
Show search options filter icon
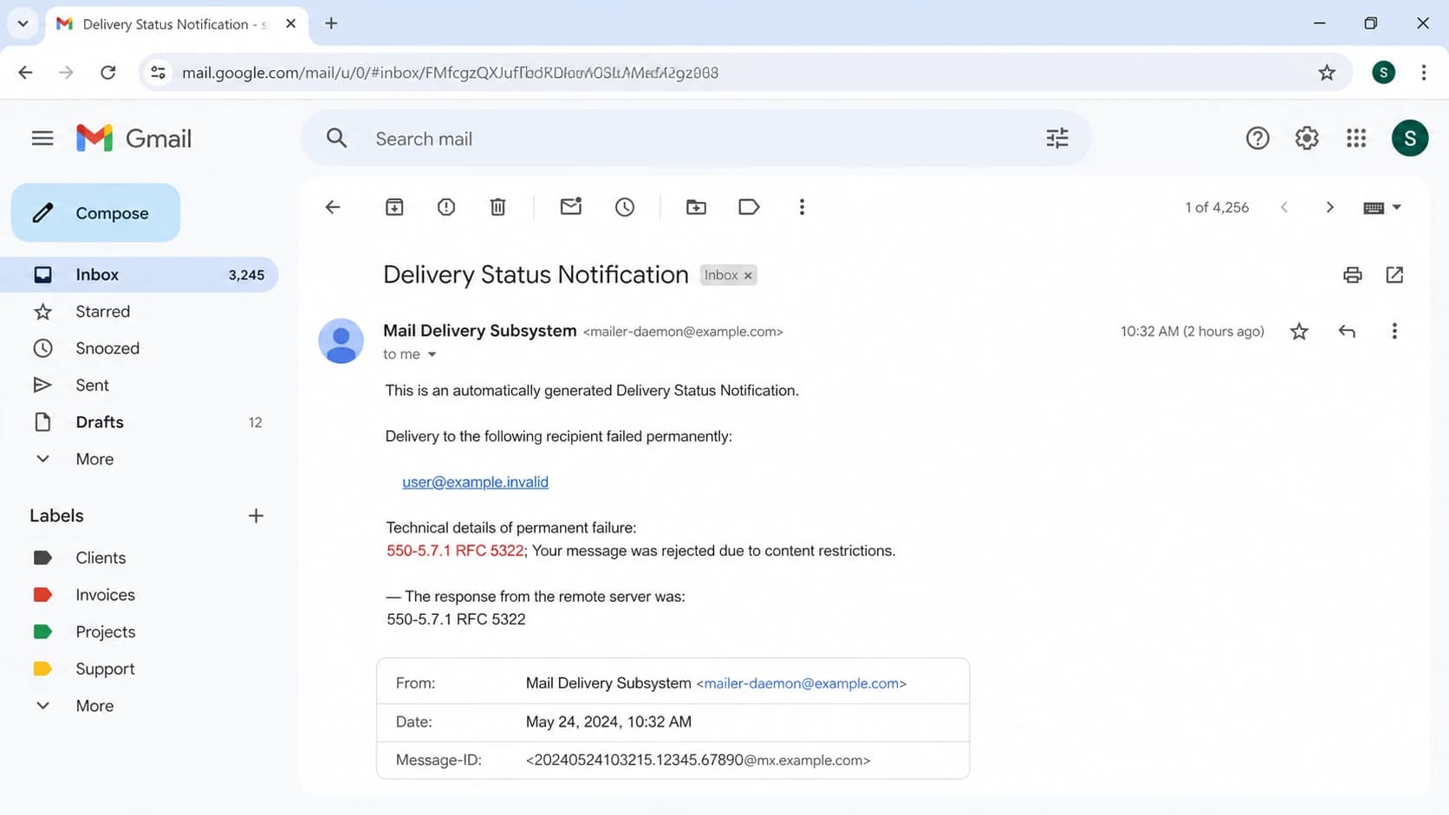click(x=1057, y=139)
